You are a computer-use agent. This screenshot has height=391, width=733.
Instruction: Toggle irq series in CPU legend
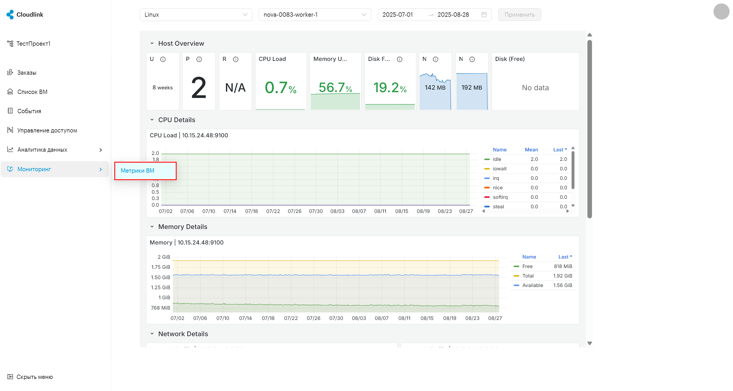coord(496,178)
